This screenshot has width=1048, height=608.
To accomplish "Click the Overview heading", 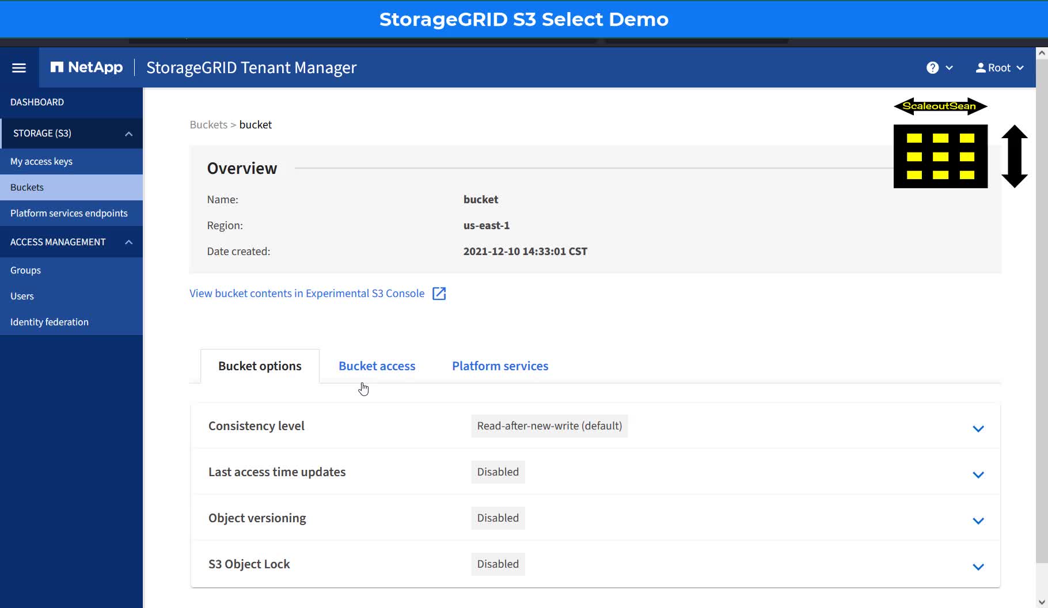I will click(242, 168).
